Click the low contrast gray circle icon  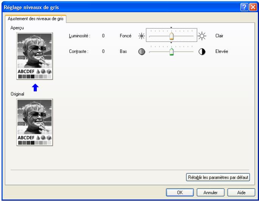[142, 52]
